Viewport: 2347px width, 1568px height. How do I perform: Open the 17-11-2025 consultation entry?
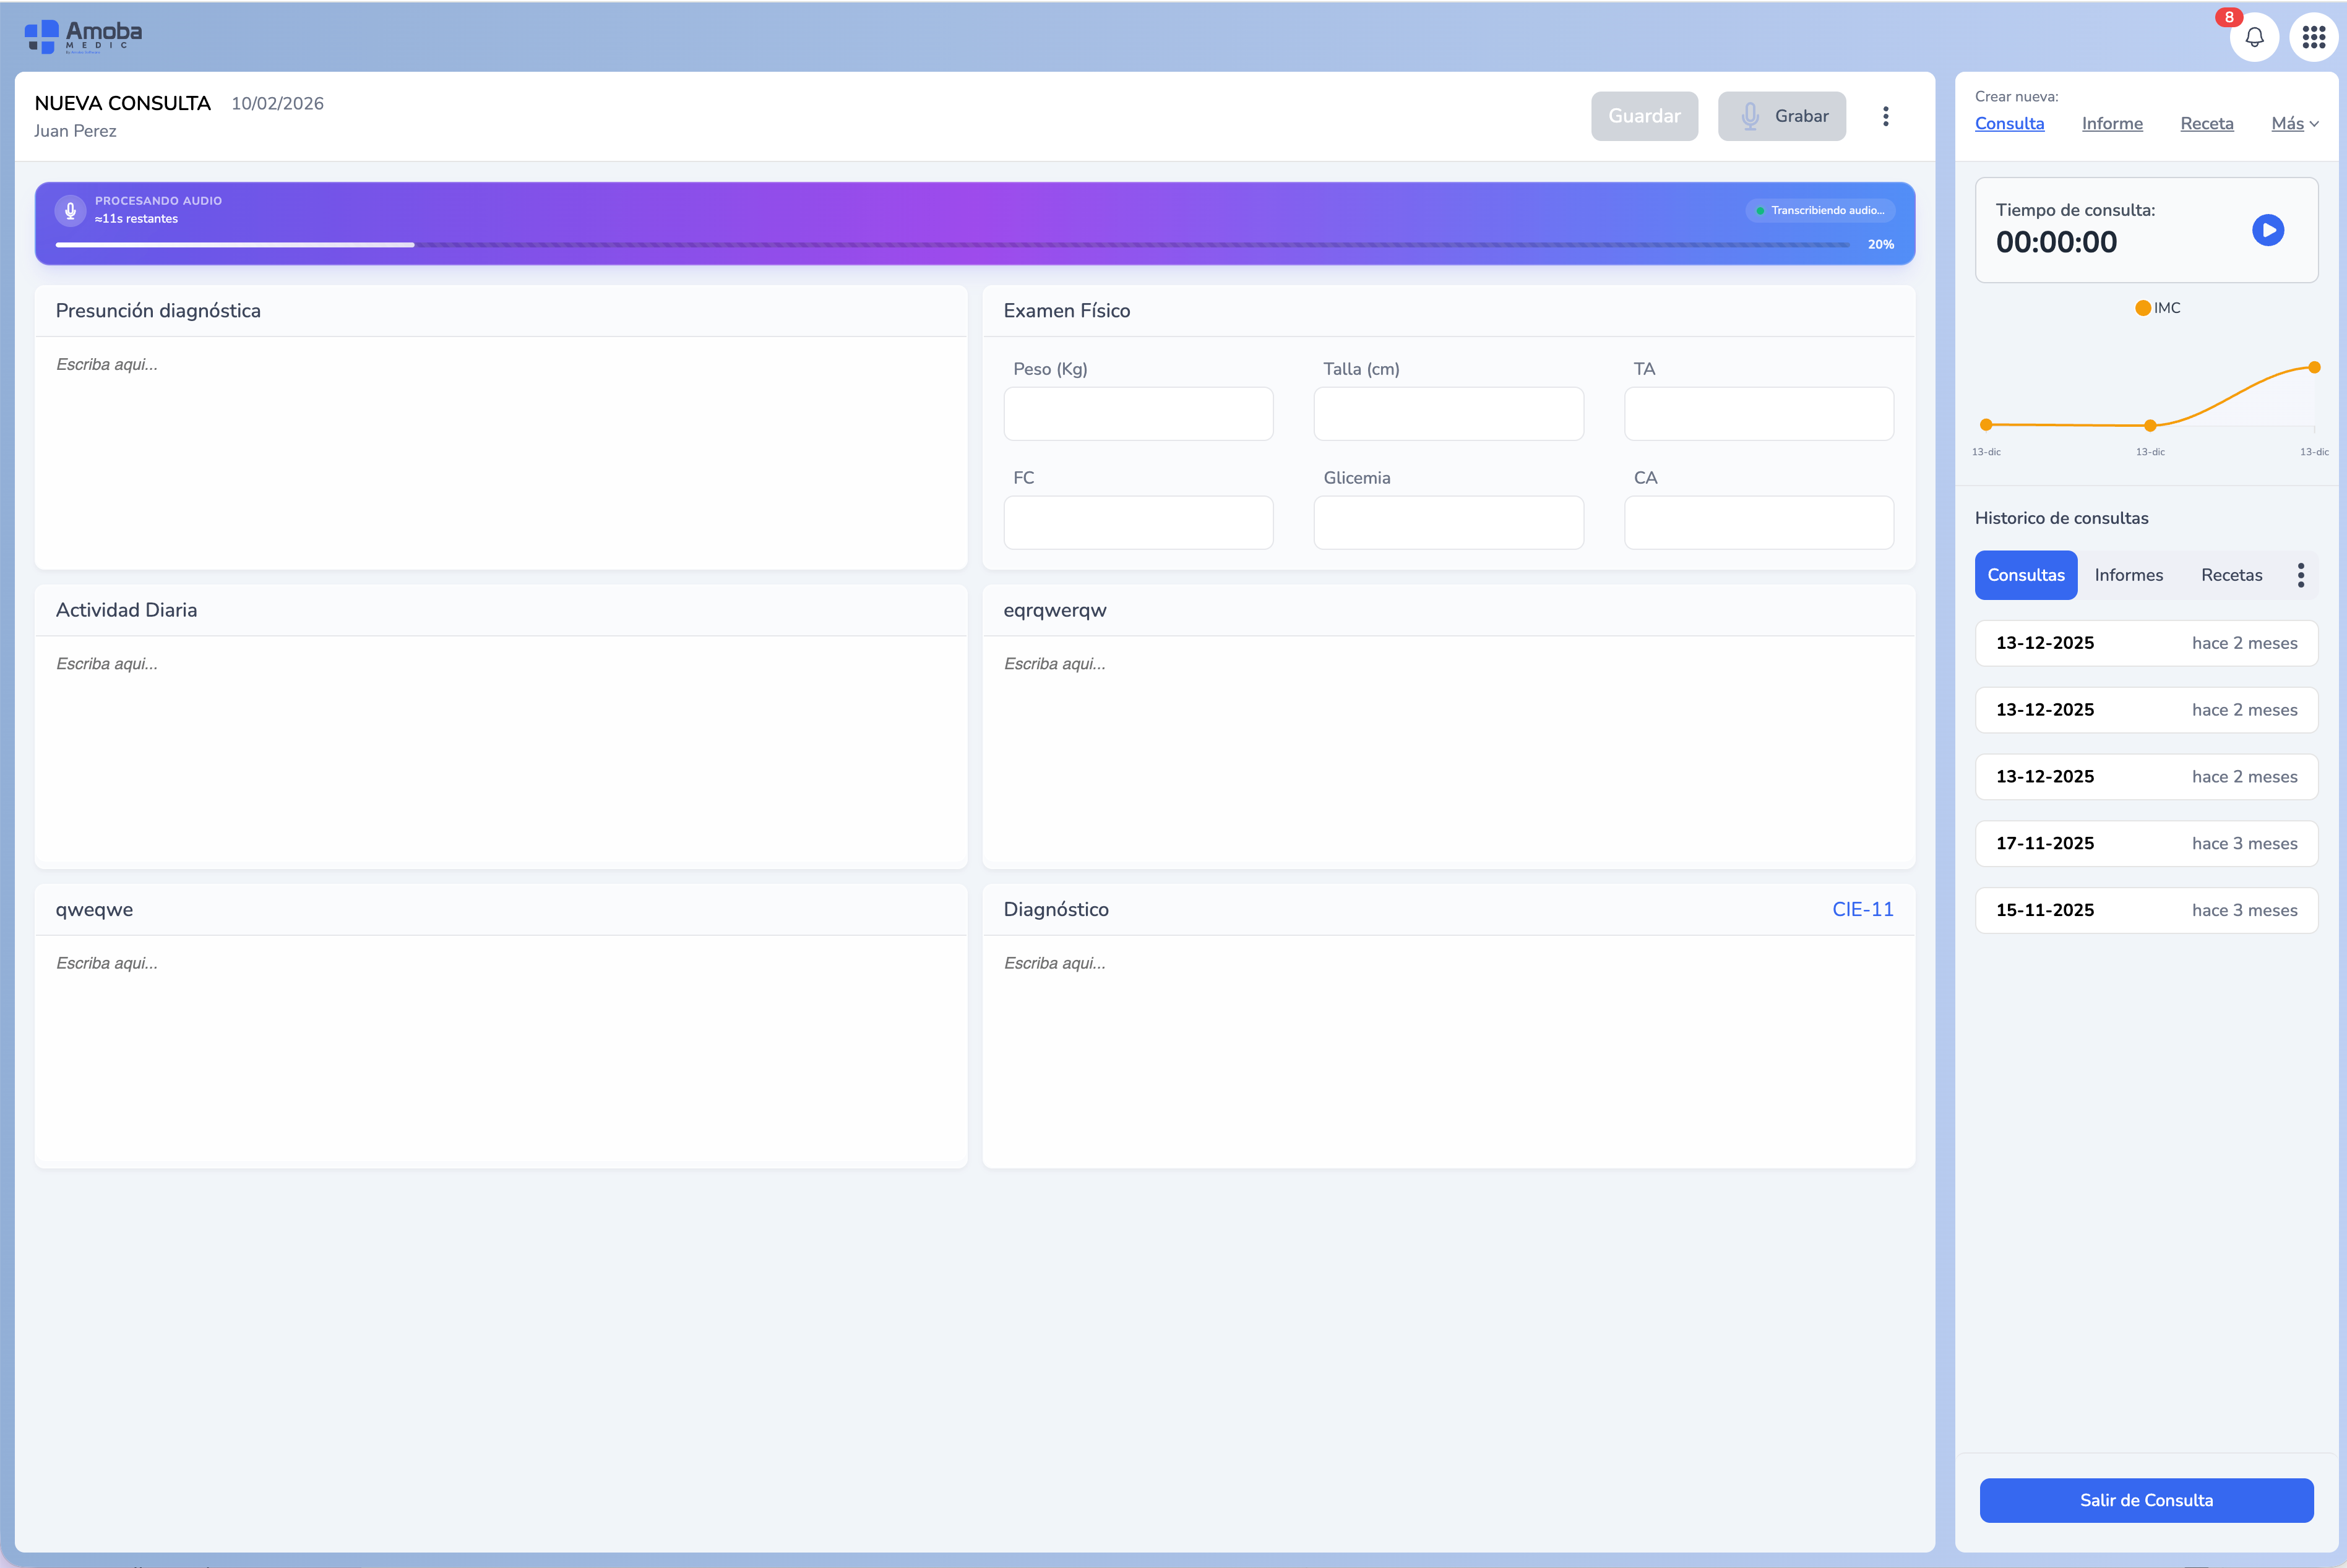(2146, 843)
